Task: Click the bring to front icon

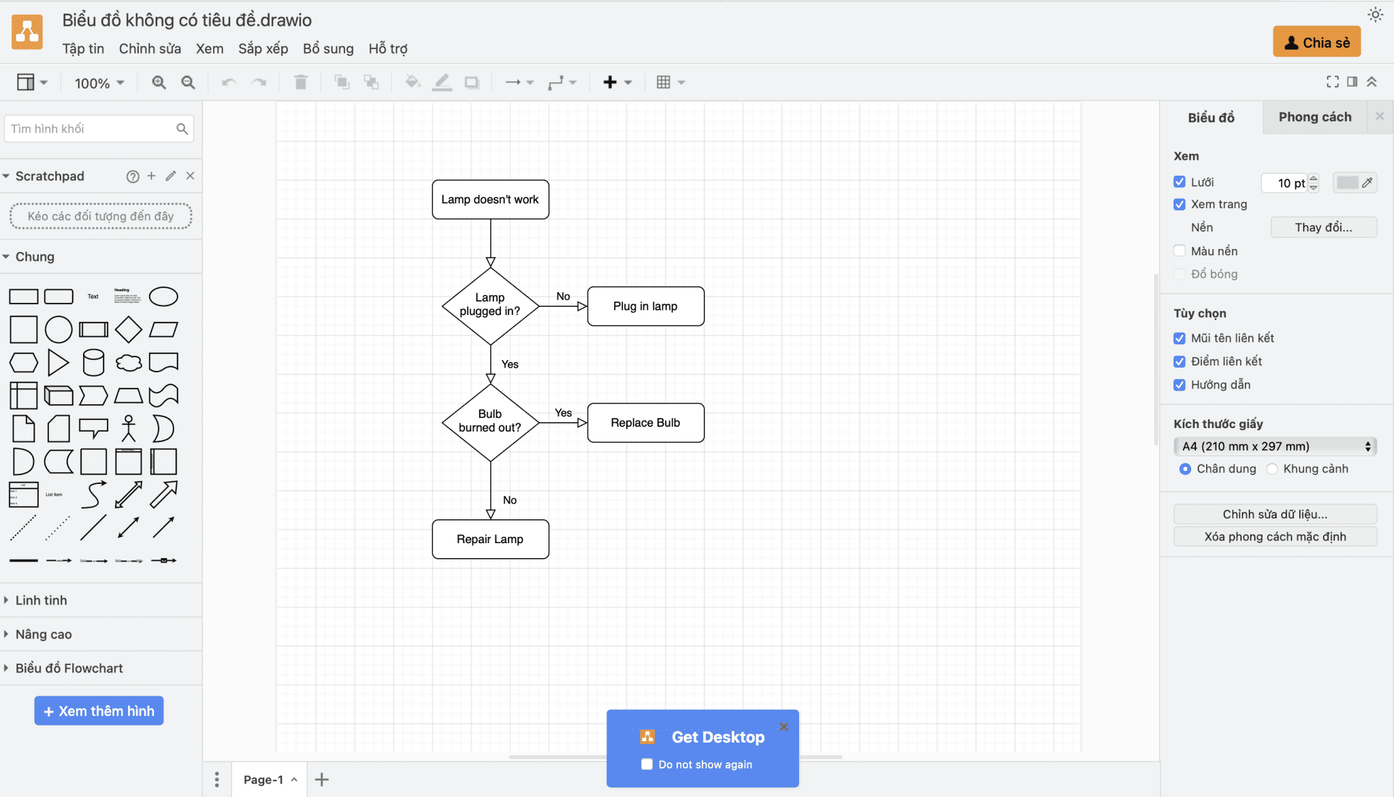Action: (x=342, y=82)
